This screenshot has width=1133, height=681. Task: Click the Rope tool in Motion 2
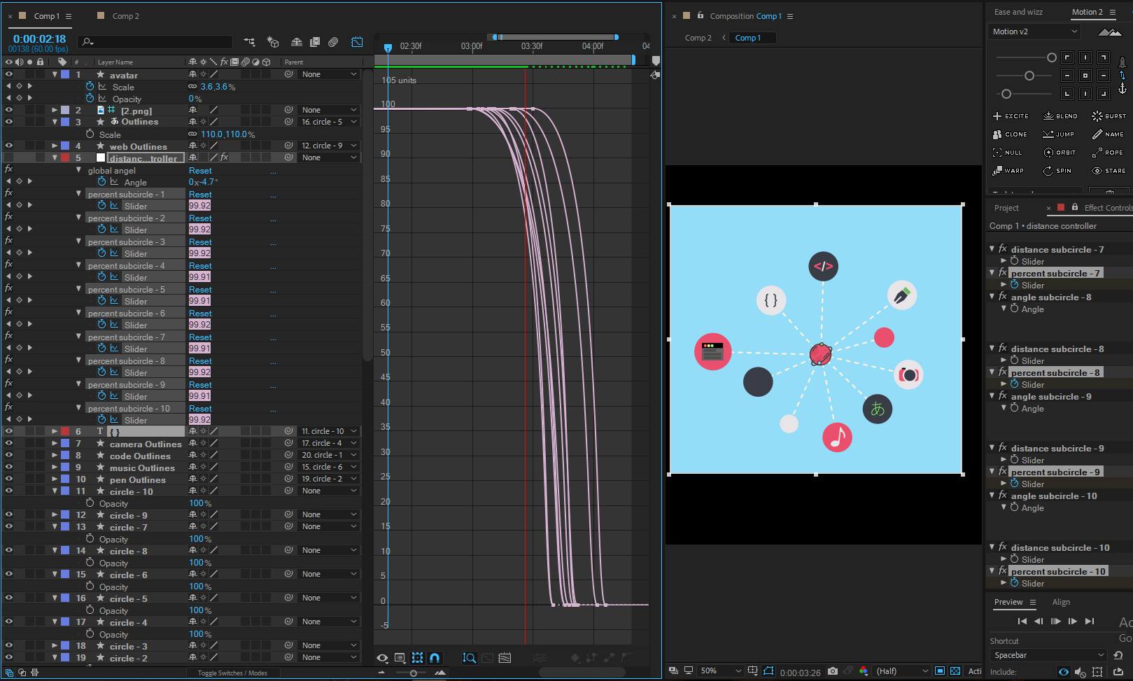tap(1107, 153)
